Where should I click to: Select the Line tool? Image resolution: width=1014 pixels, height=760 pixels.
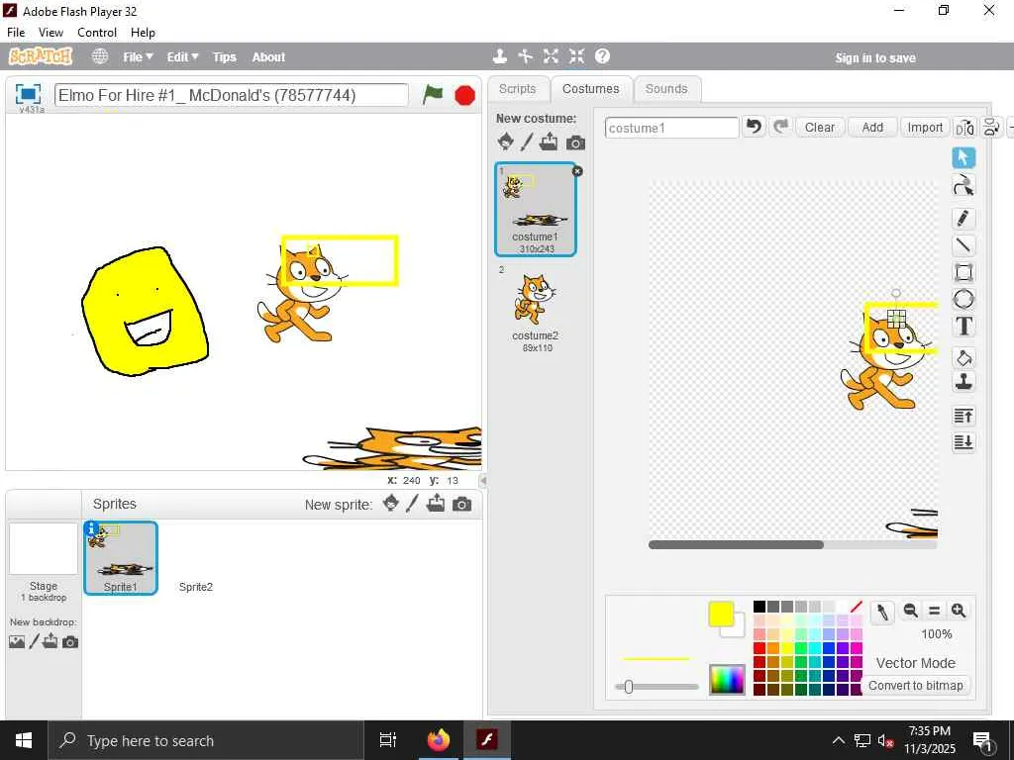963,245
